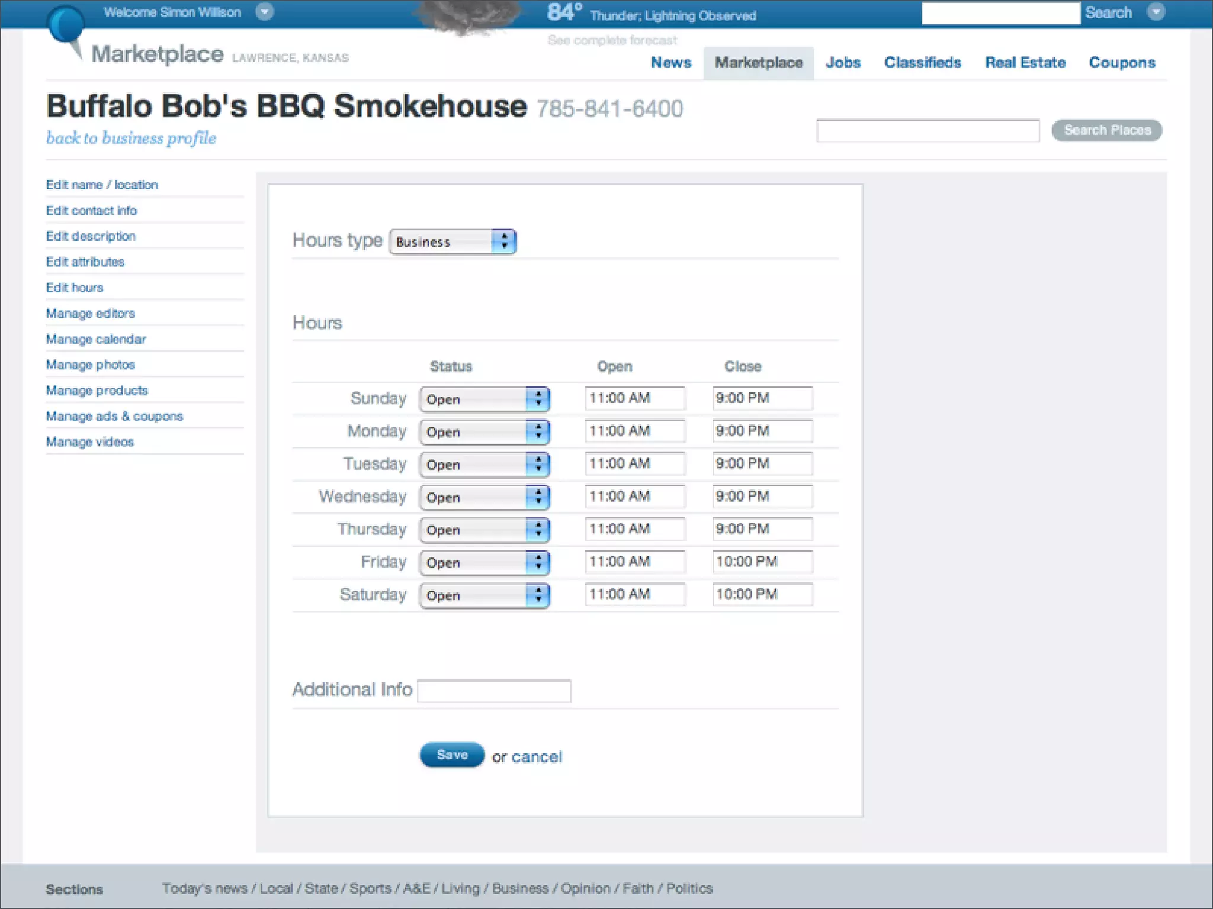The width and height of the screenshot is (1213, 909).
Task: Expand the Friday status dropdown
Action: 484,562
